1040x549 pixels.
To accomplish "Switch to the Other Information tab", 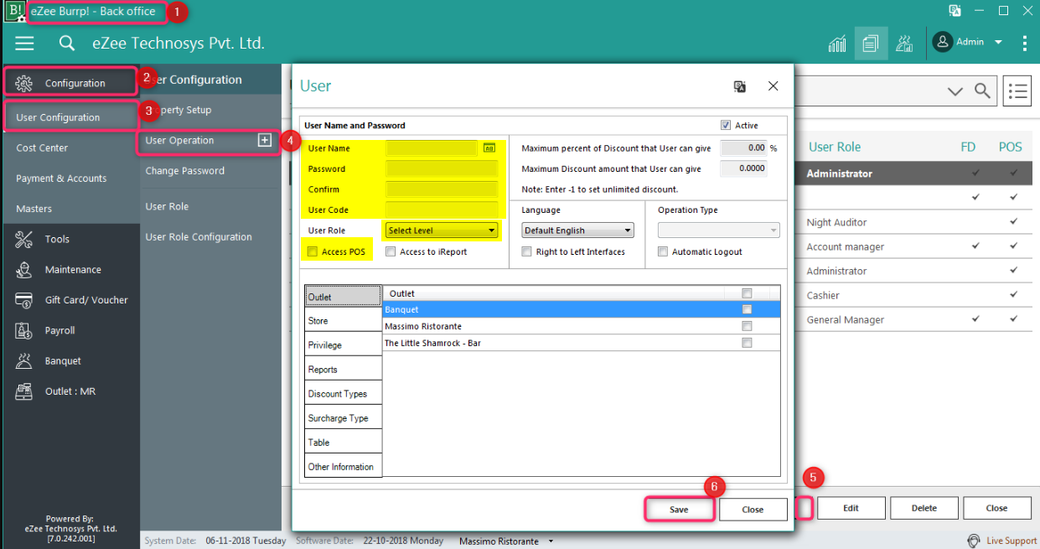I will point(343,467).
